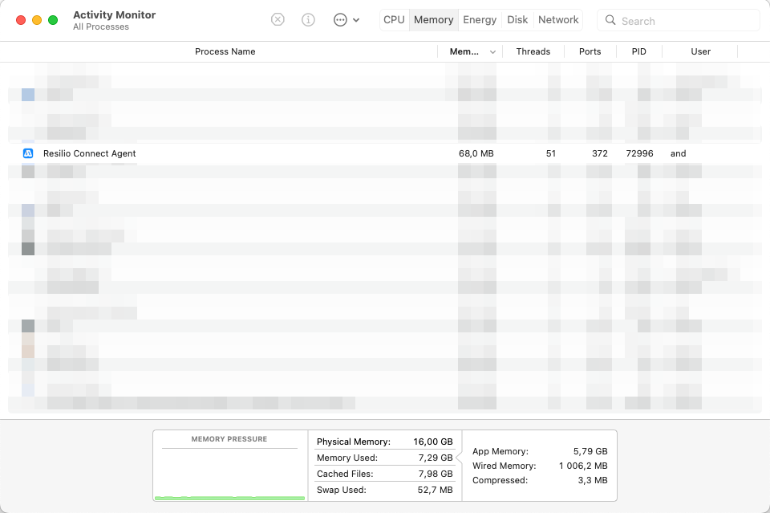Switch to the CPU tab
The width and height of the screenshot is (770, 513).
pyautogui.click(x=394, y=19)
